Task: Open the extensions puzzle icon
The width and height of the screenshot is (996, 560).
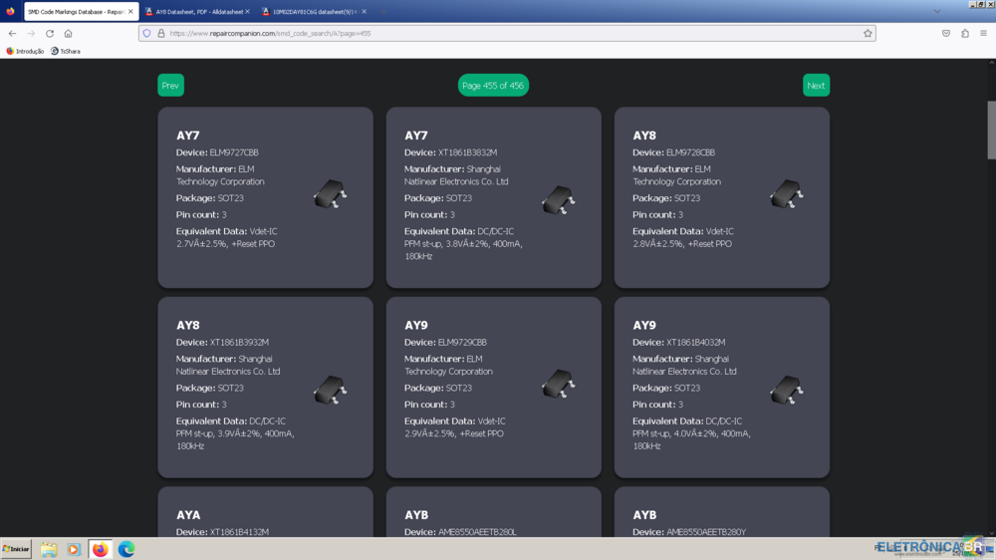Action: [965, 33]
